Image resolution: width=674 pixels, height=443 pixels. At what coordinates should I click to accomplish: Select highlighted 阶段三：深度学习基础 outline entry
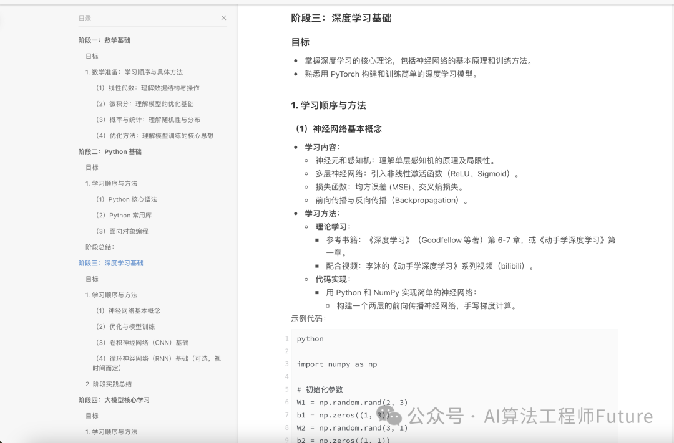[111, 263]
